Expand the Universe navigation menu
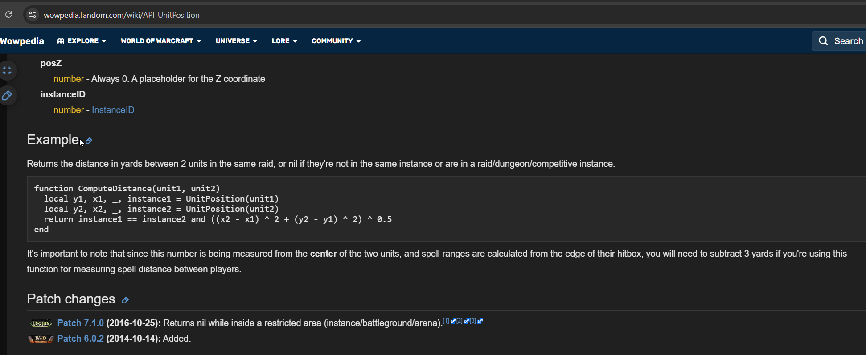Viewport: 866px width, 355px height. tap(236, 41)
